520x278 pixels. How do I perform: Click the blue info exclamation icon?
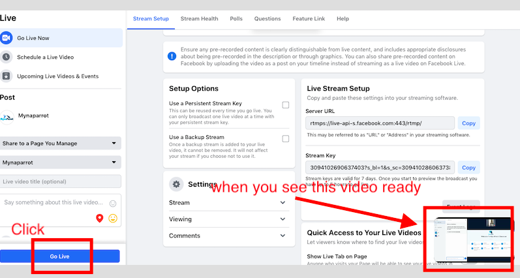tap(172, 56)
